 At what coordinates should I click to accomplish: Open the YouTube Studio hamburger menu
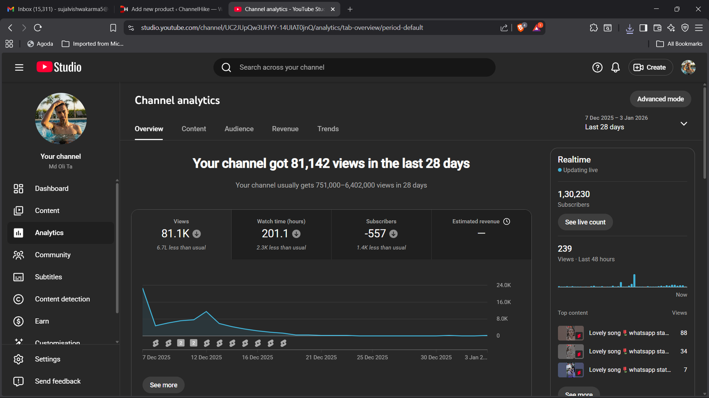coord(19,67)
